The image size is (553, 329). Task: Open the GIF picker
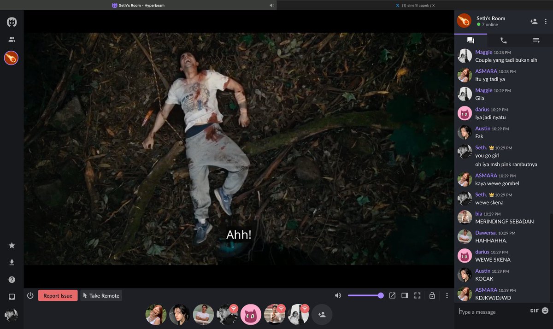click(x=534, y=311)
